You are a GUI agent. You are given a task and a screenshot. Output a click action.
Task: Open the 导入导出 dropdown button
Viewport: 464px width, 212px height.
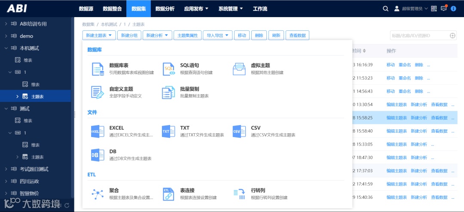(218, 36)
